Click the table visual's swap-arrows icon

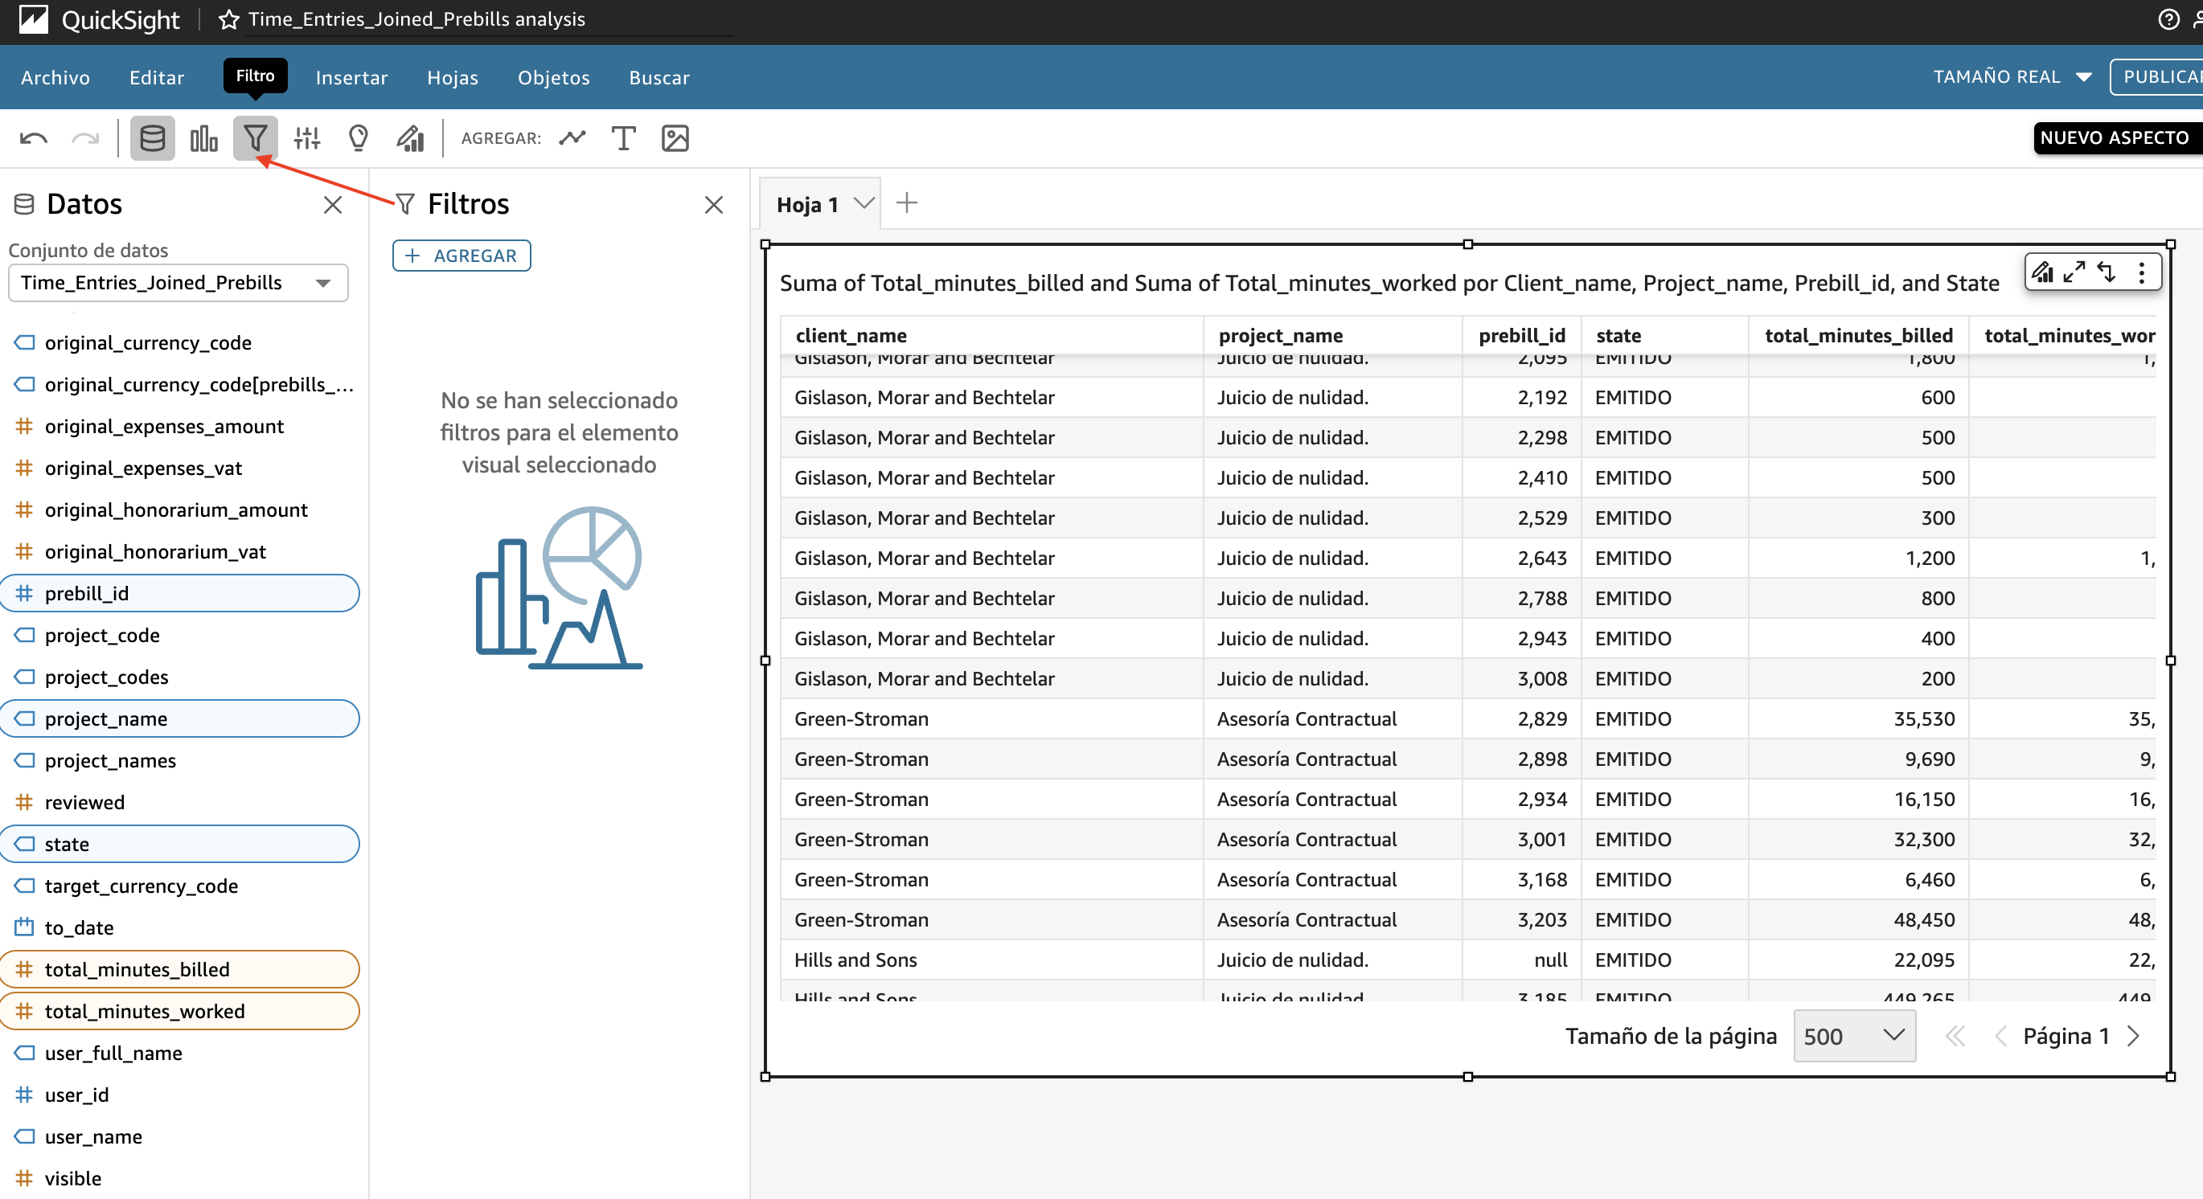click(x=2107, y=272)
